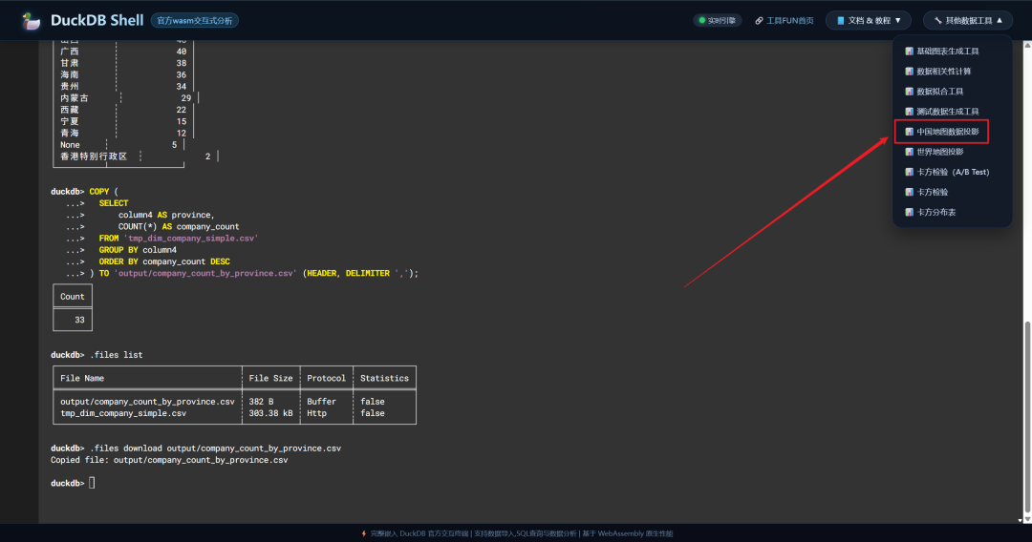This screenshot has width=1032, height=542.
Task: Click the chart icon beside 数据相关性计算
Action: pyautogui.click(x=910, y=72)
